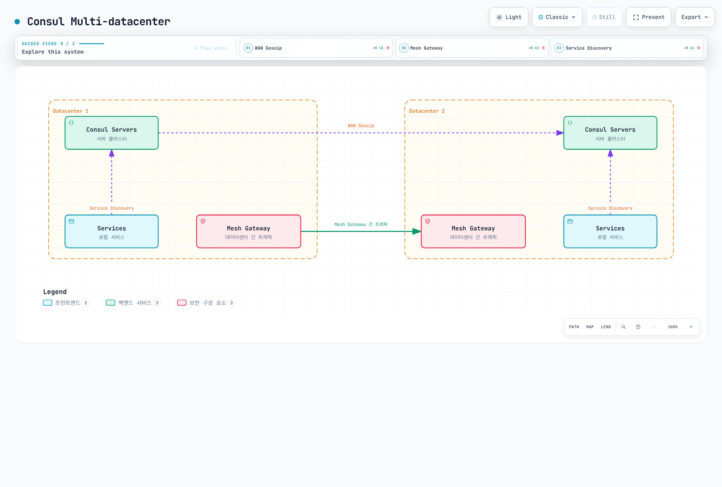Click shield icon on Datacenter 2 Mesh Gateway

click(428, 221)
